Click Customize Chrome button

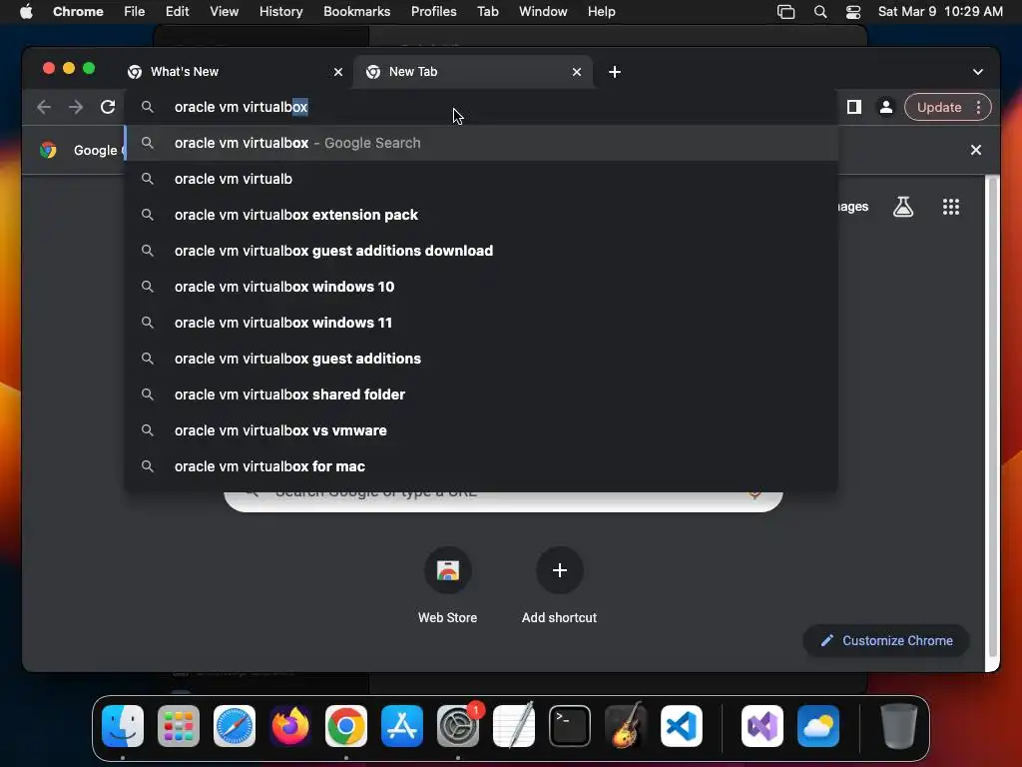(886, 640)
